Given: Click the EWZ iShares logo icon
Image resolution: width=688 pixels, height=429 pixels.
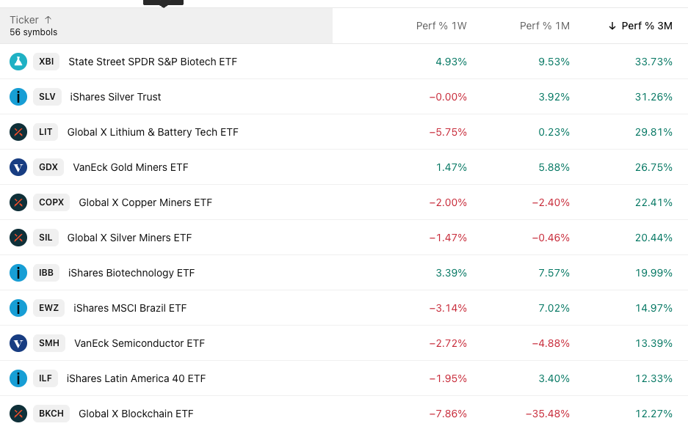Looking at the screenshot, I should coord(18,308).
